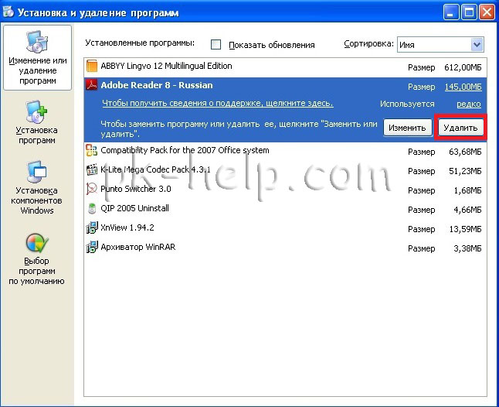Image resolution: width=499 pixels, height=407 pixels.
Task: Click the Изменить button for Adobe Reader
Action: click(407, 128)
